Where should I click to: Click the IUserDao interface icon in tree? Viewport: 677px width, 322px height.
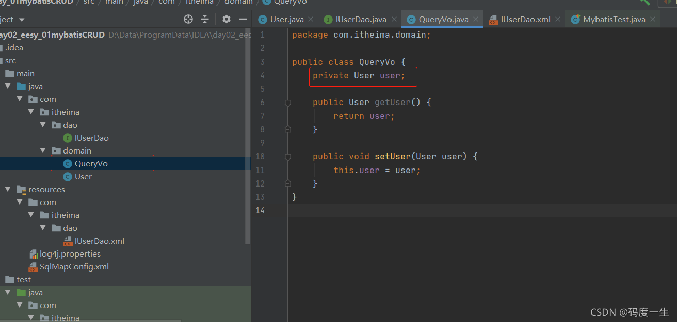coord(68,138)
